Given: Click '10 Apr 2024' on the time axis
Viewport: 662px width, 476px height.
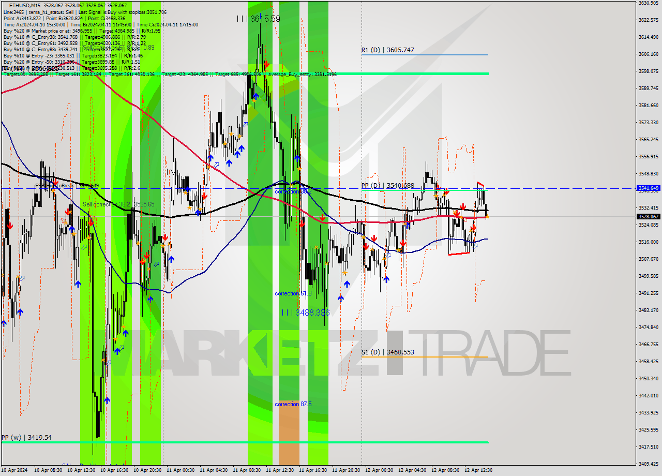Looking at the screenshot, I should point(14,470).
